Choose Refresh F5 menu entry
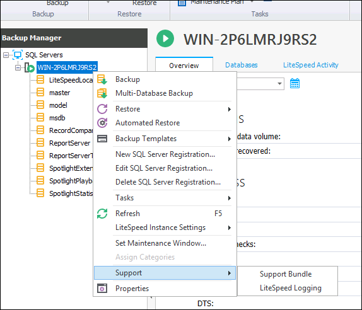362x310 pixels. [x=165, y=214]
